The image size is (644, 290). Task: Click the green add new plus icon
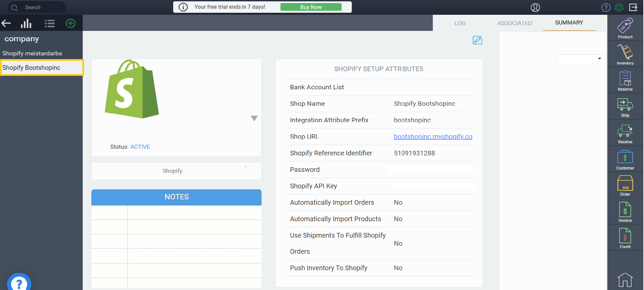pyautogui.click(x=71, y=23)
